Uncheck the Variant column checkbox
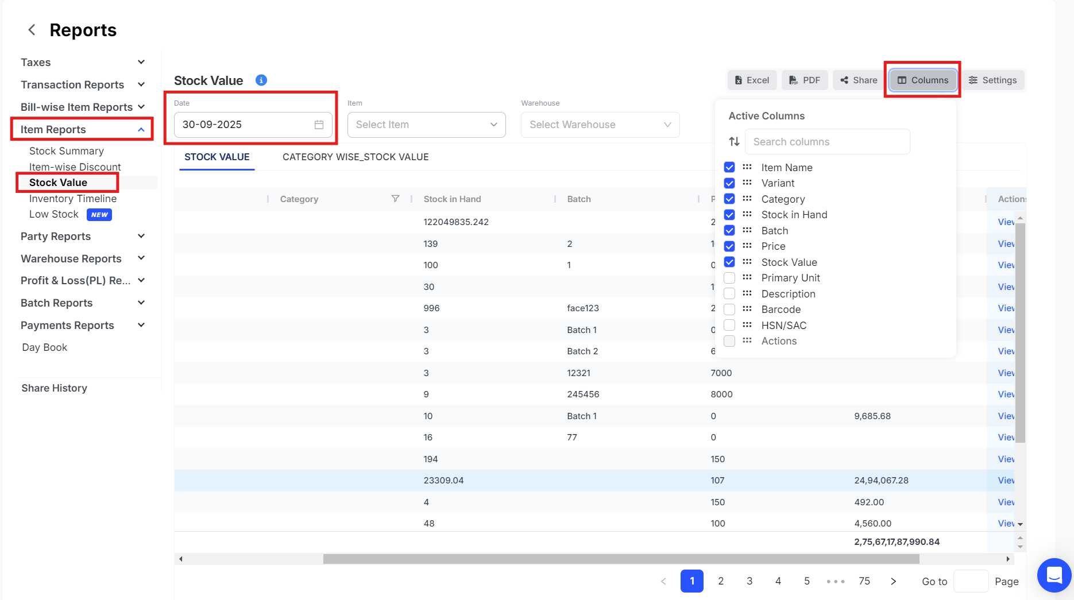The width and height of the screenshot is (1074, 600). [x=729, y=183]
